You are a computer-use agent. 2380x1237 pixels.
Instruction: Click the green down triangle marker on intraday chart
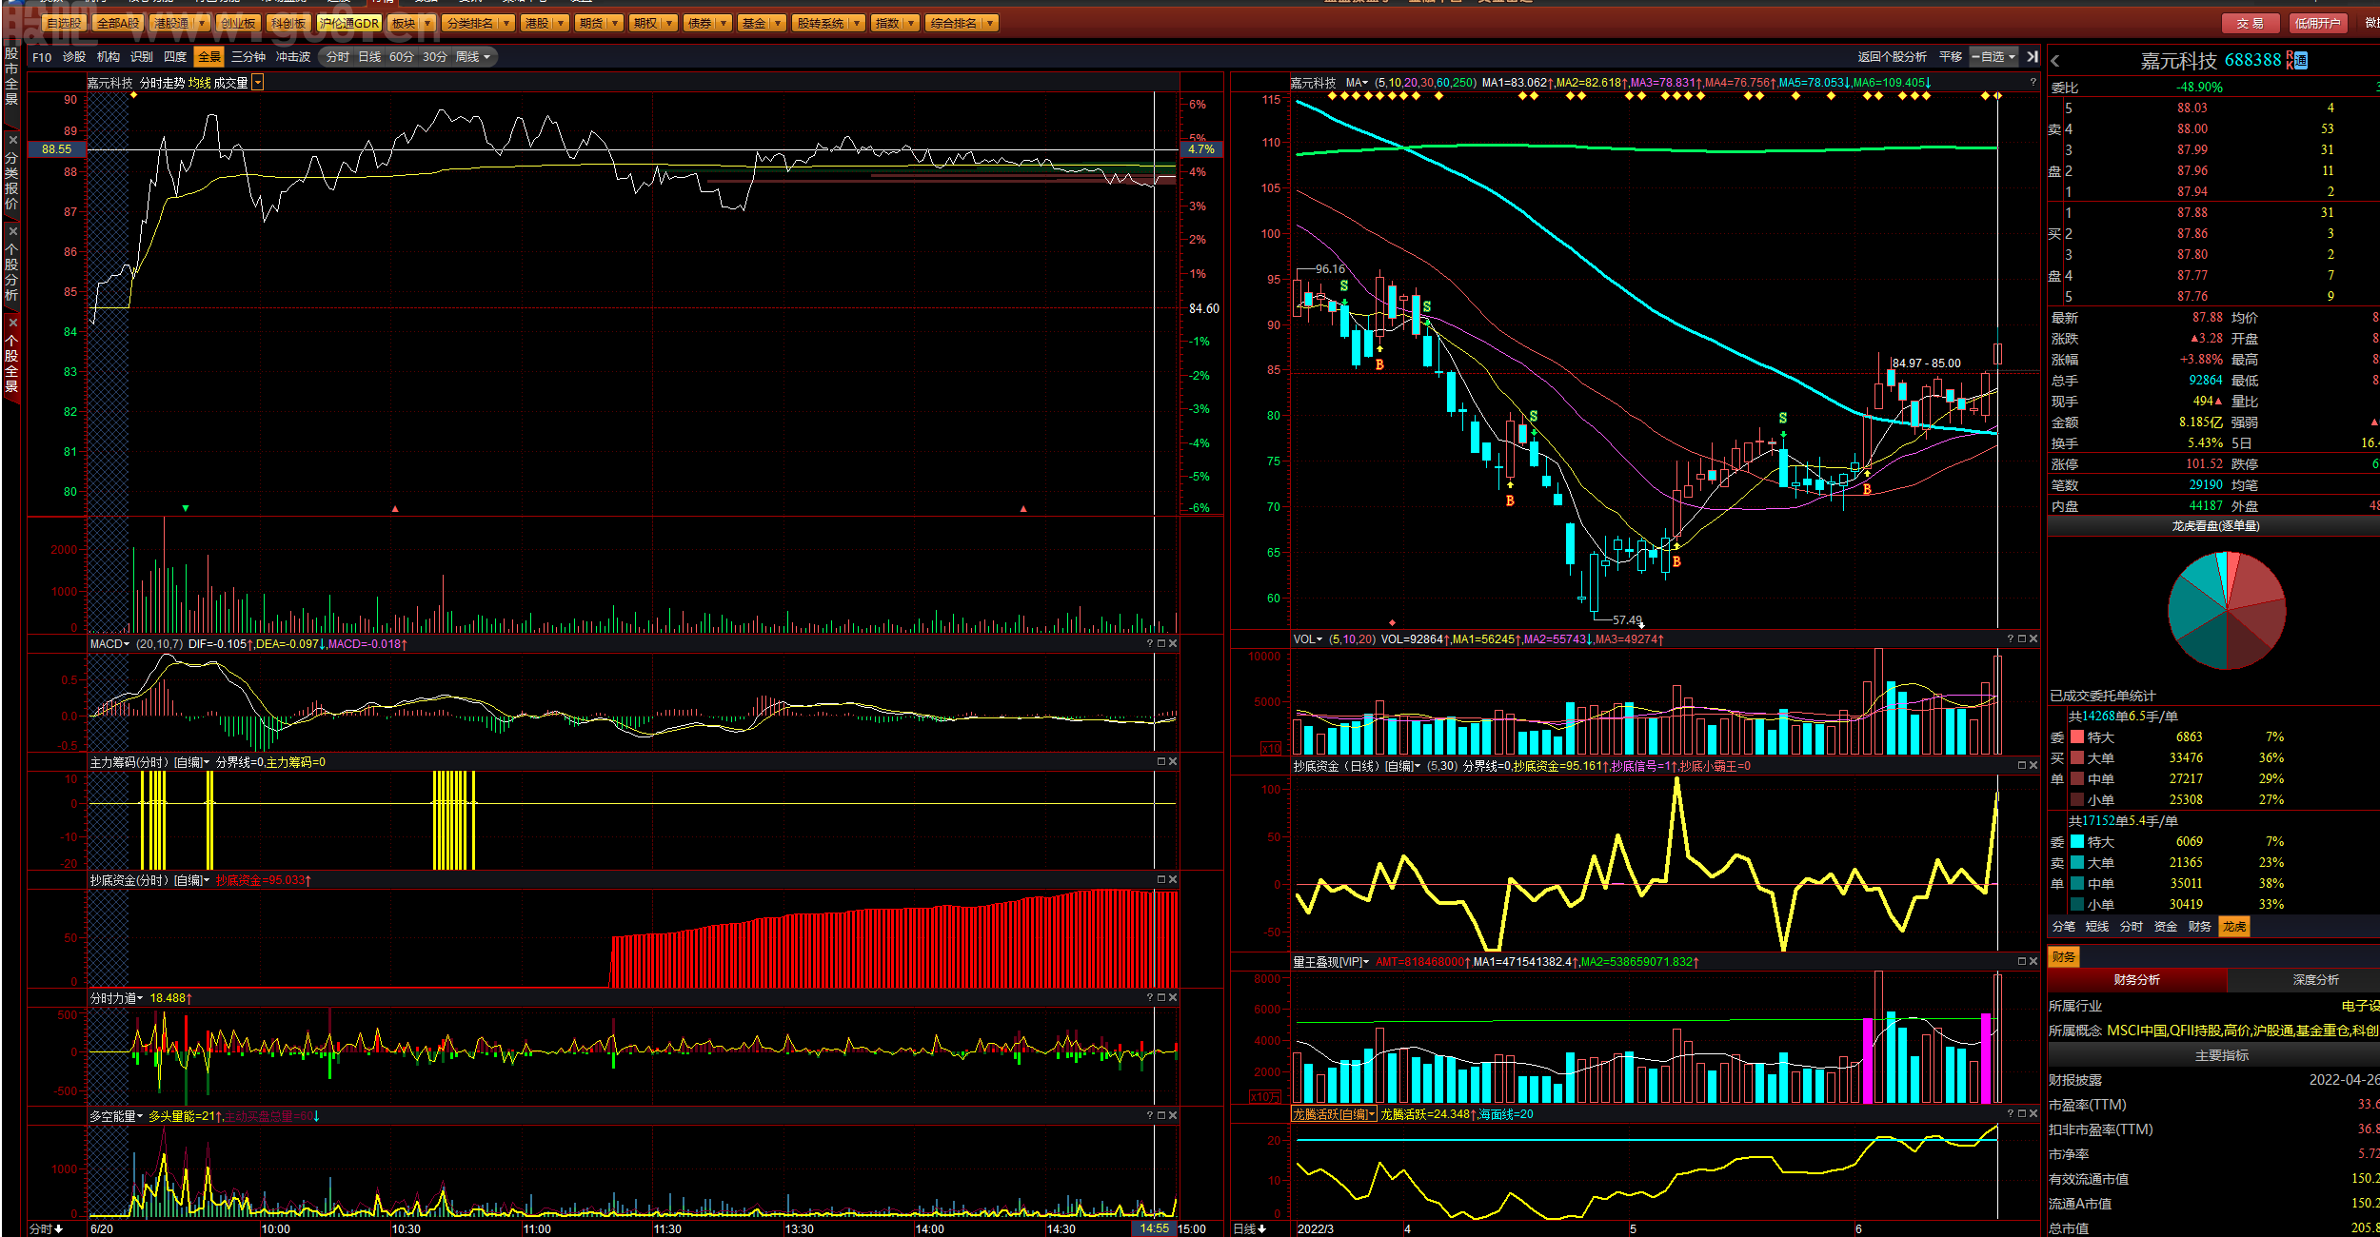[186, 509]
